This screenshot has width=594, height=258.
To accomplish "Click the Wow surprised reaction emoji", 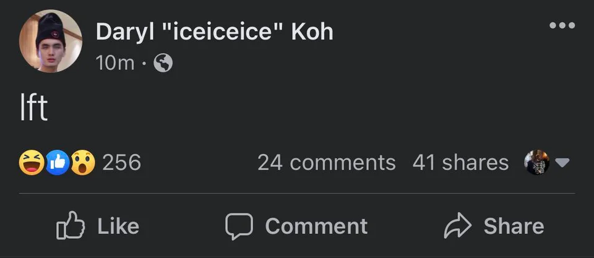I will click(83, 163).
